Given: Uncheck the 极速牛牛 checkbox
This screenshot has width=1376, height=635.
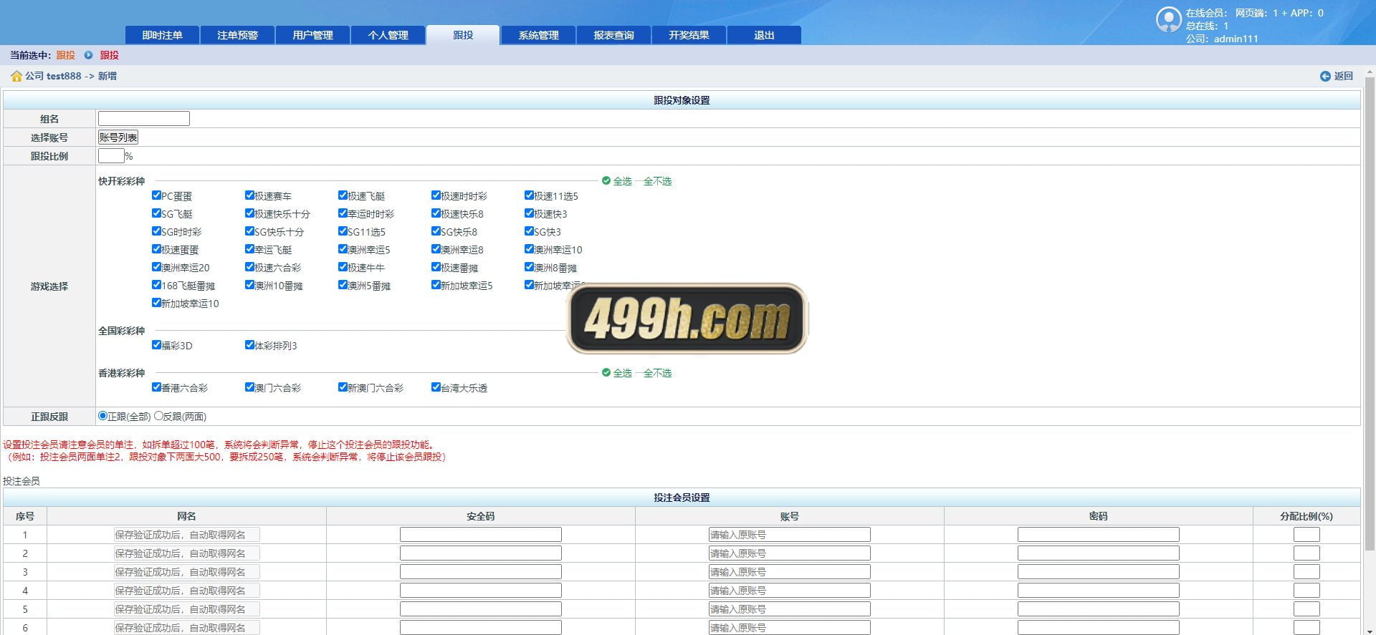Looking at the screenshot, I should click(x=343, y=266).
